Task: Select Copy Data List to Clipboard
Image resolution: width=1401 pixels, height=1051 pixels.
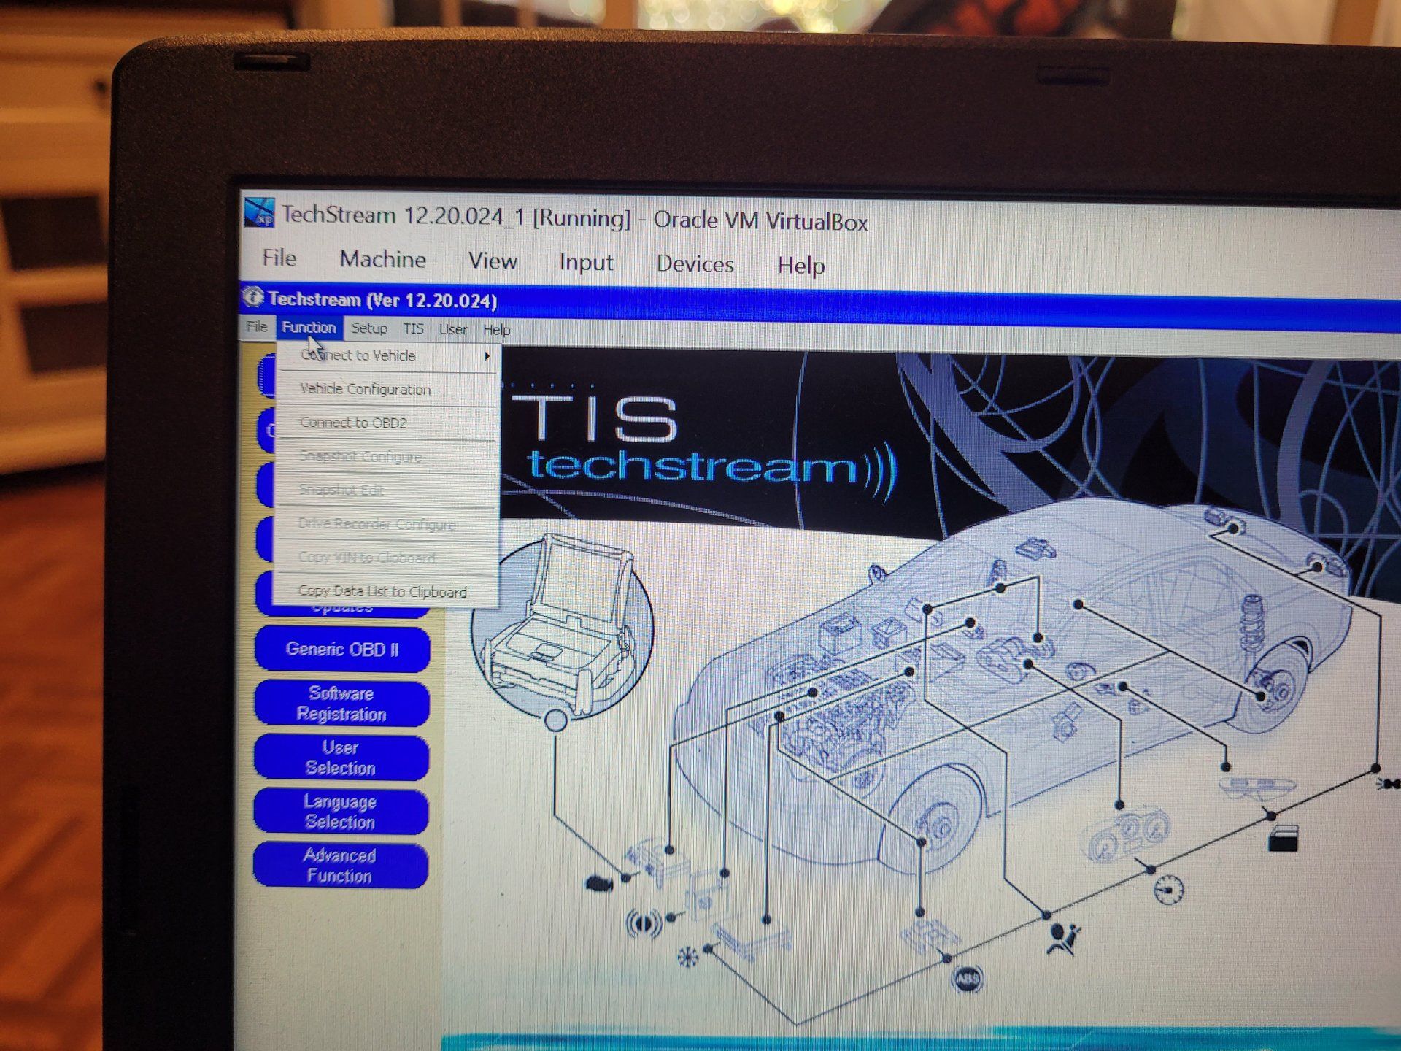Action: pyautogui.click(x=387, y=591)
